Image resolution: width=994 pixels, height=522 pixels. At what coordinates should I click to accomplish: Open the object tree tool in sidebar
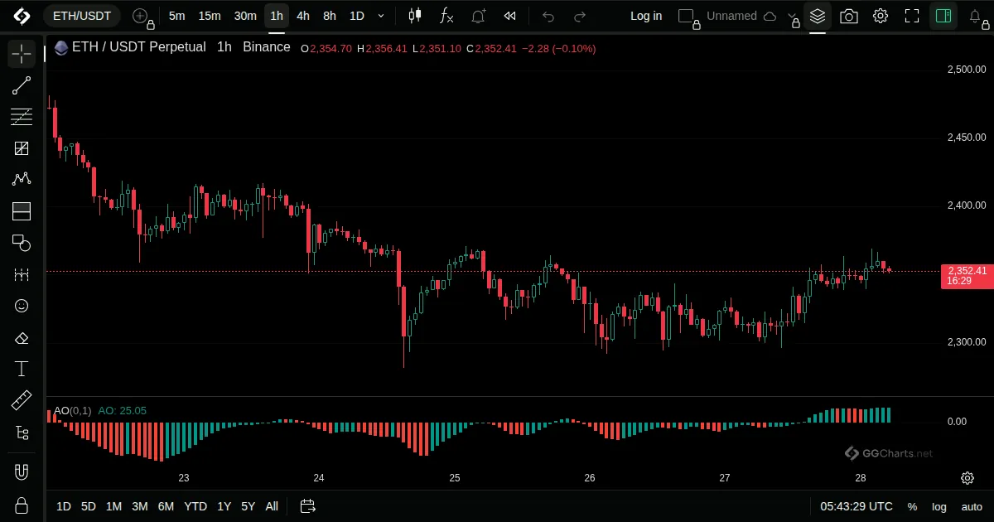(x=22, y=433)
